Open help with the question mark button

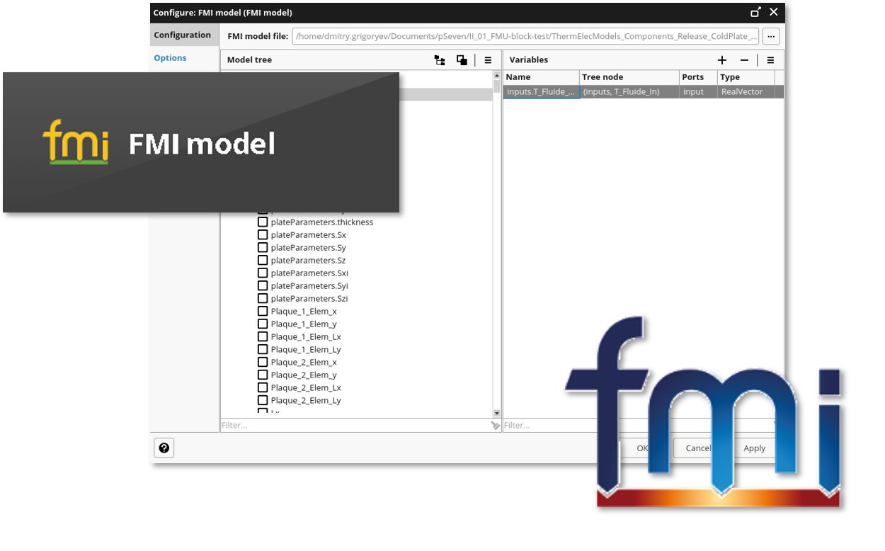coord(164,448)
